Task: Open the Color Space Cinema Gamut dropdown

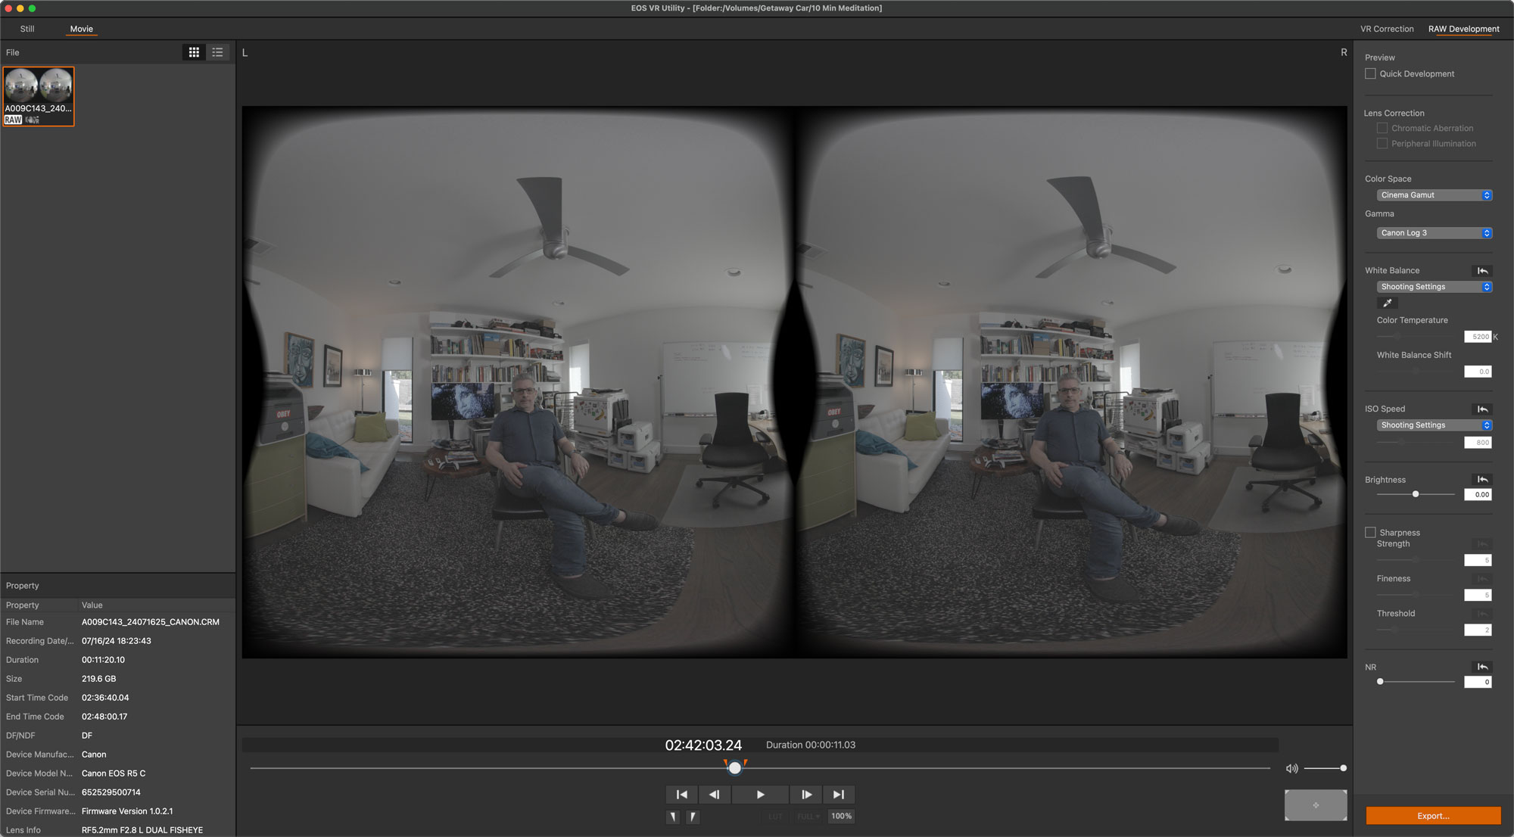Action: (x=1434, y=195)
